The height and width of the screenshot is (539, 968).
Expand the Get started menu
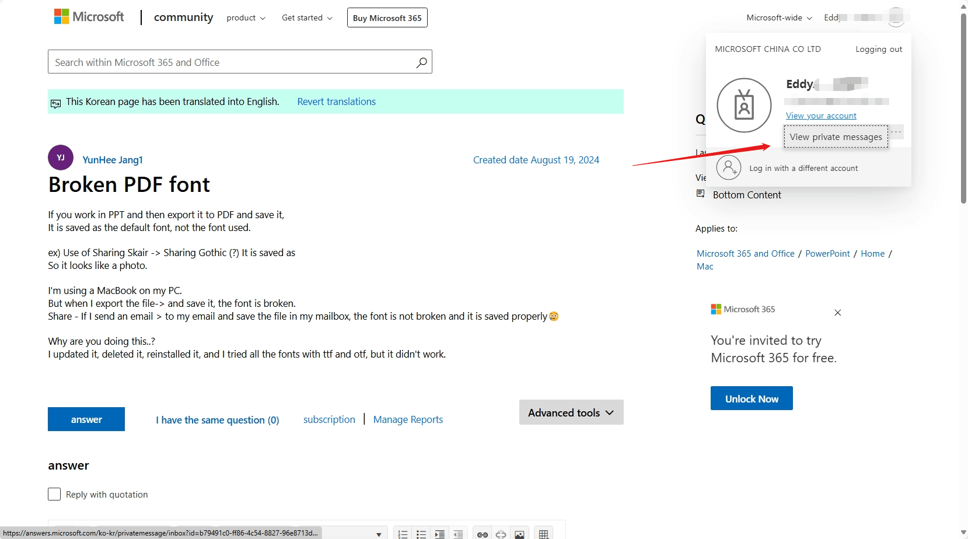[307, 18]
